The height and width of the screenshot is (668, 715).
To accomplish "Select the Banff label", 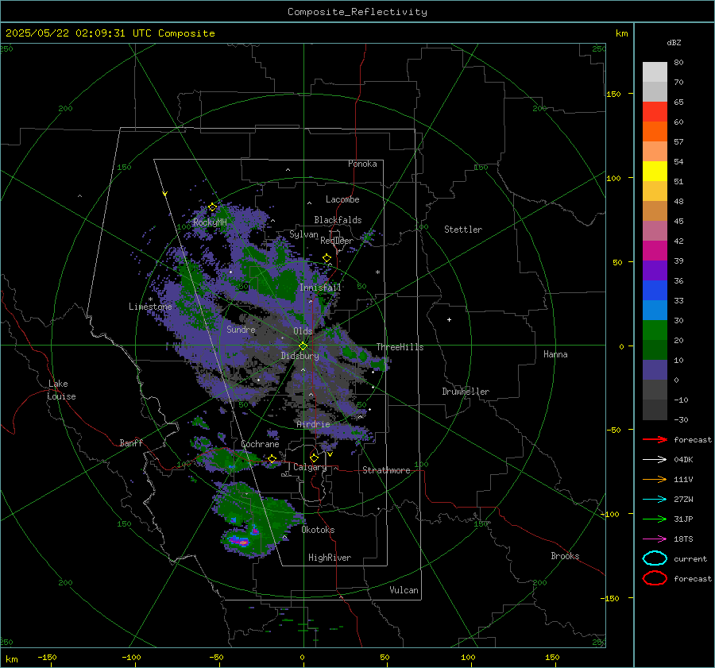I will tap(131, 442).
